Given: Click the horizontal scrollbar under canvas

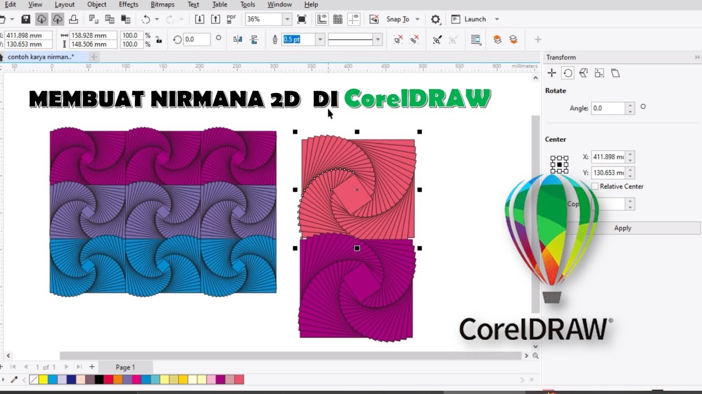Looking at the screenshot, I should (x=291, y=356).
